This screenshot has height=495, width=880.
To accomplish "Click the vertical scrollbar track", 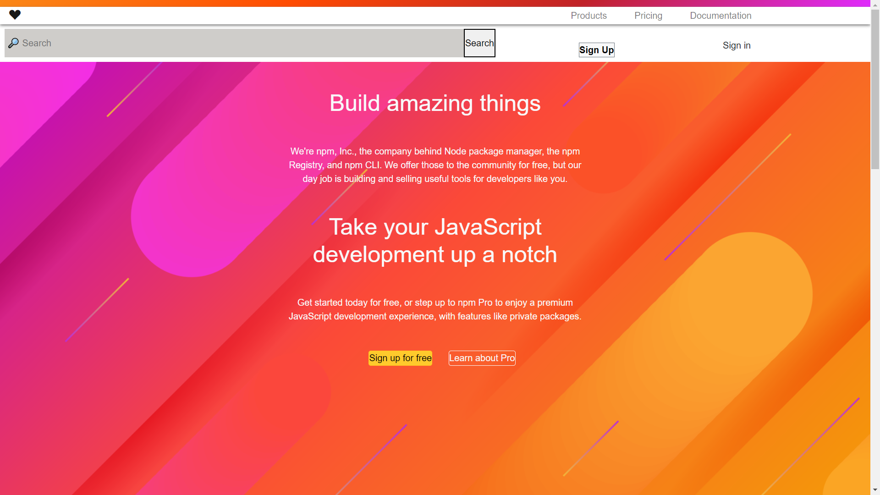I will coord(876,275).
